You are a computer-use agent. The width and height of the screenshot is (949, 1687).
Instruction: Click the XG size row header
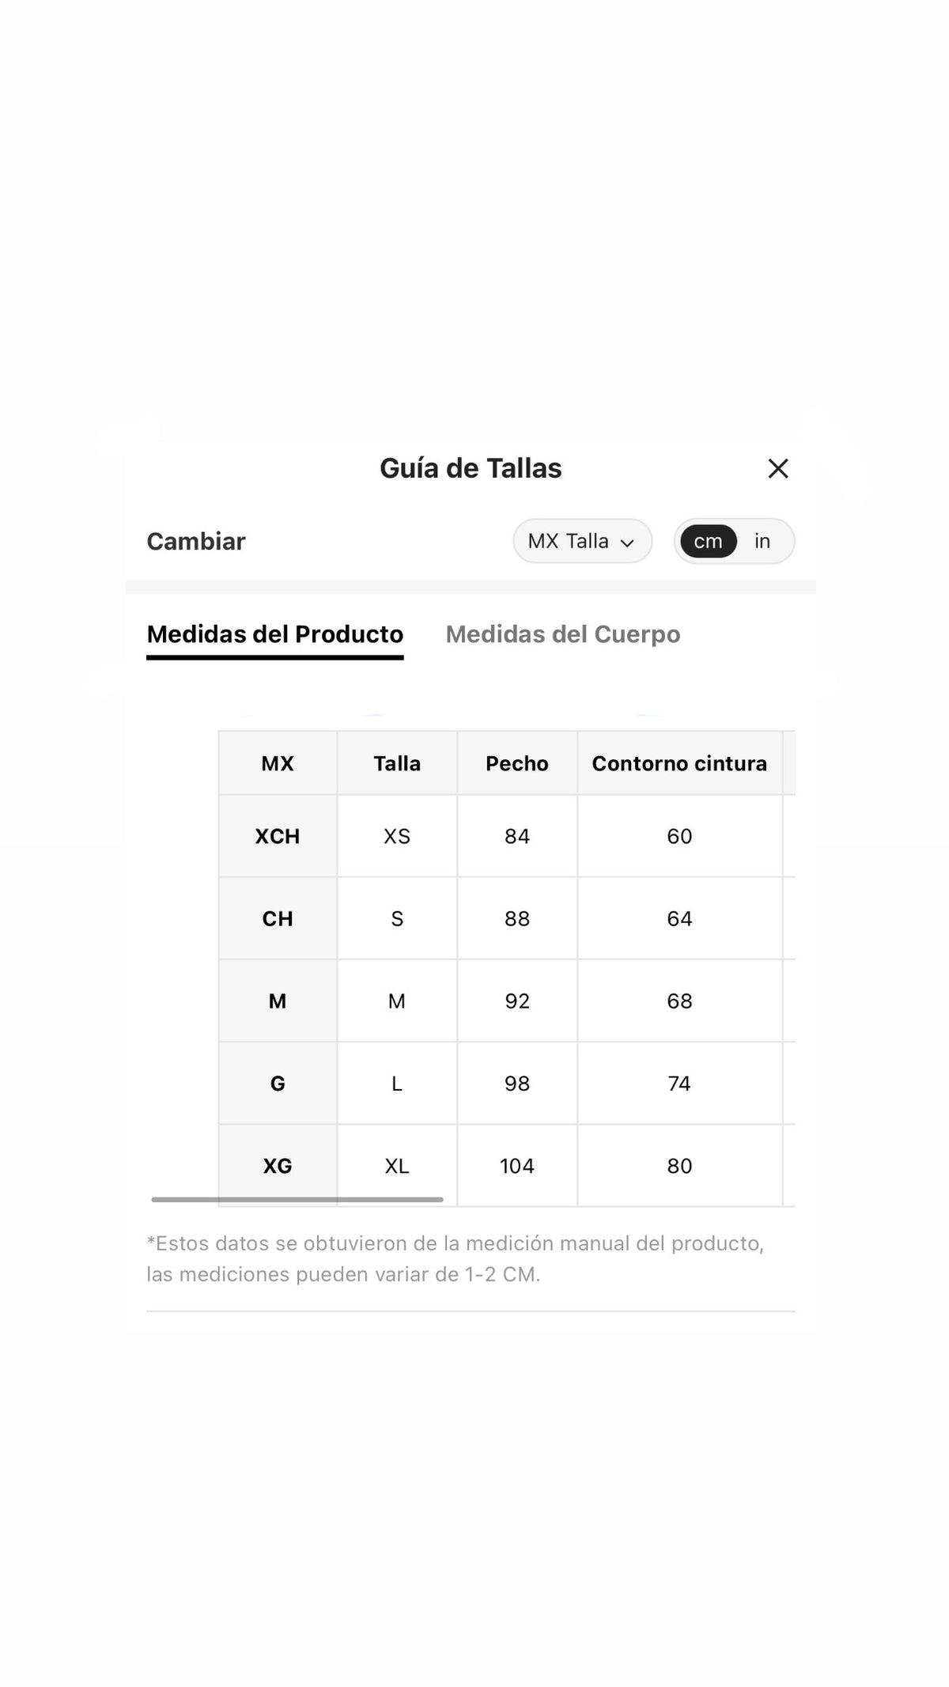point(278,1165)
